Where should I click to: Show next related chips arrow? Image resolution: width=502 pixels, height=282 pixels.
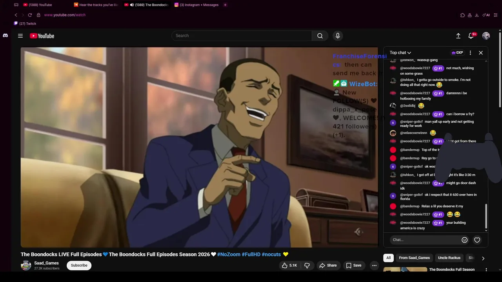pos(483,258)
